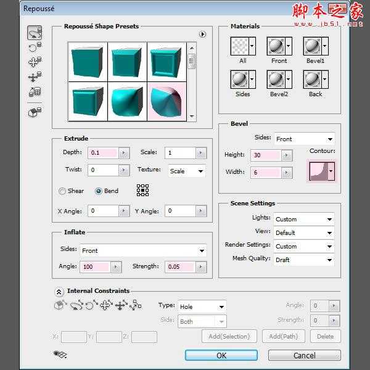Select the Shear radio button
The image size is (370, 370).
[62, 191]
